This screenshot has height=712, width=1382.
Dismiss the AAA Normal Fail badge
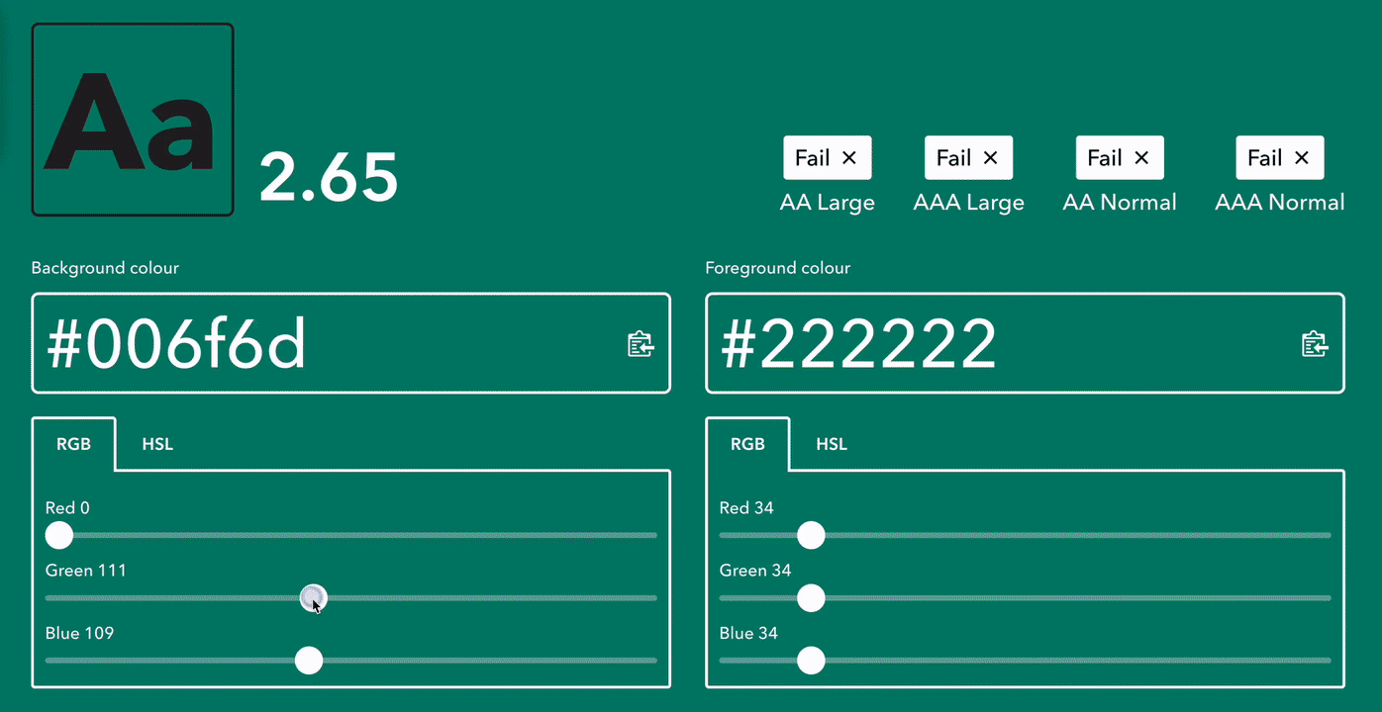pos(1303,157)
